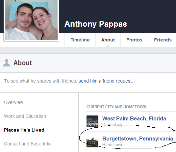Screen dimensions: 176x152
Task: Select Places He's Lived section
Action: coord(24,130)
